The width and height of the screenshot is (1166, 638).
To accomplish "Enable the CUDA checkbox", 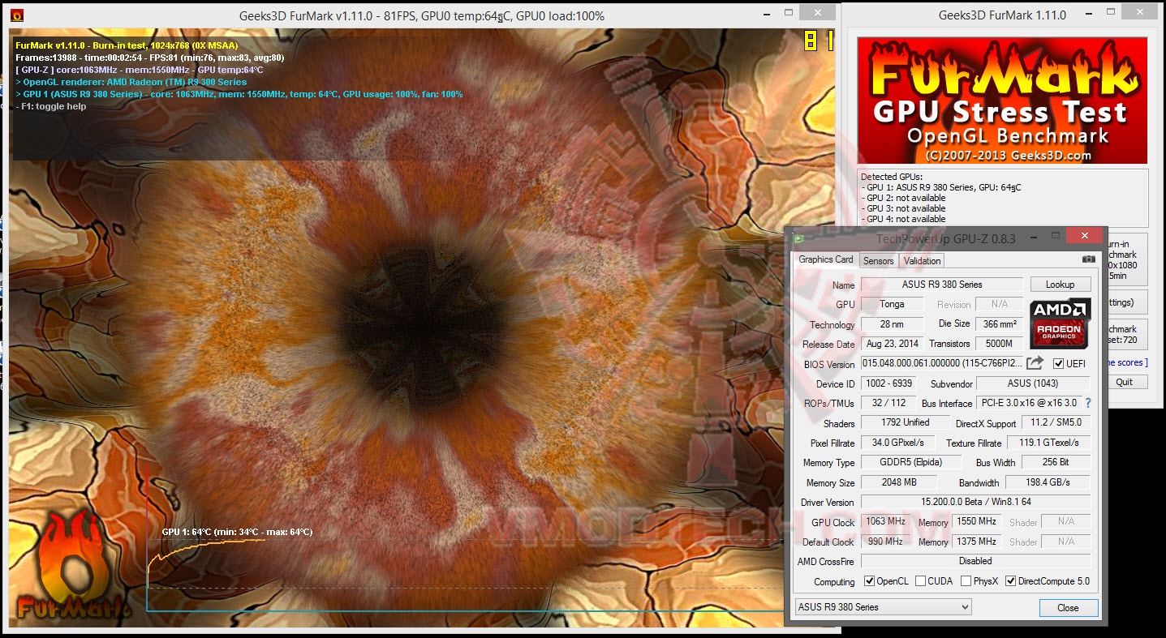I will click(x=920, y=580).
